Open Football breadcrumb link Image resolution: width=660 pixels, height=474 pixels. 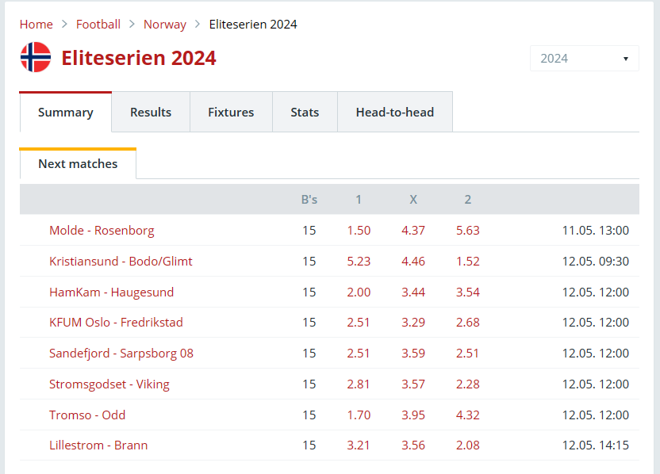point(98,25)
